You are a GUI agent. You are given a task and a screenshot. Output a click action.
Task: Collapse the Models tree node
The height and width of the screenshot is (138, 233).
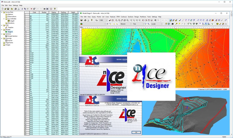coord(2,29)
